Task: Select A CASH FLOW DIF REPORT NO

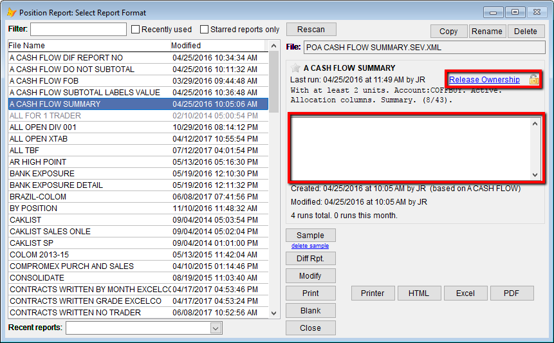Action: [x=138, y=58]
